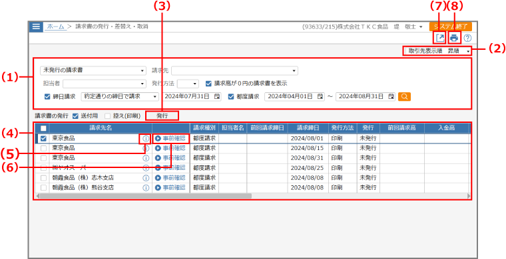506x259 pixels.
Task: Open the hamburger menu icon
Action: [x=36, y=27]
